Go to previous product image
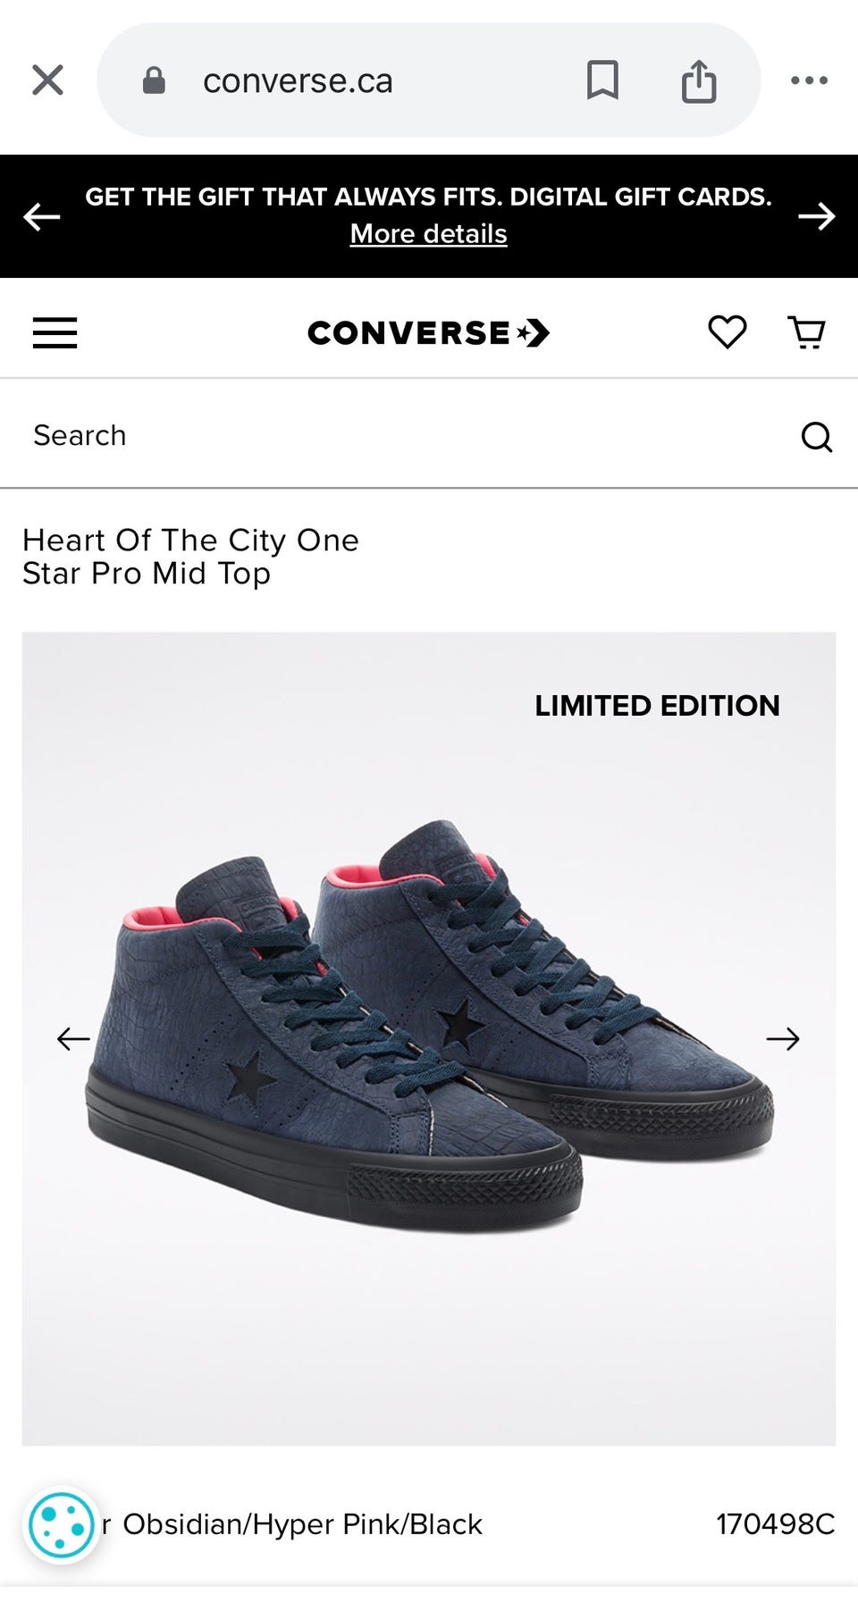858x1611 pixels. [x=73, y=1038]
